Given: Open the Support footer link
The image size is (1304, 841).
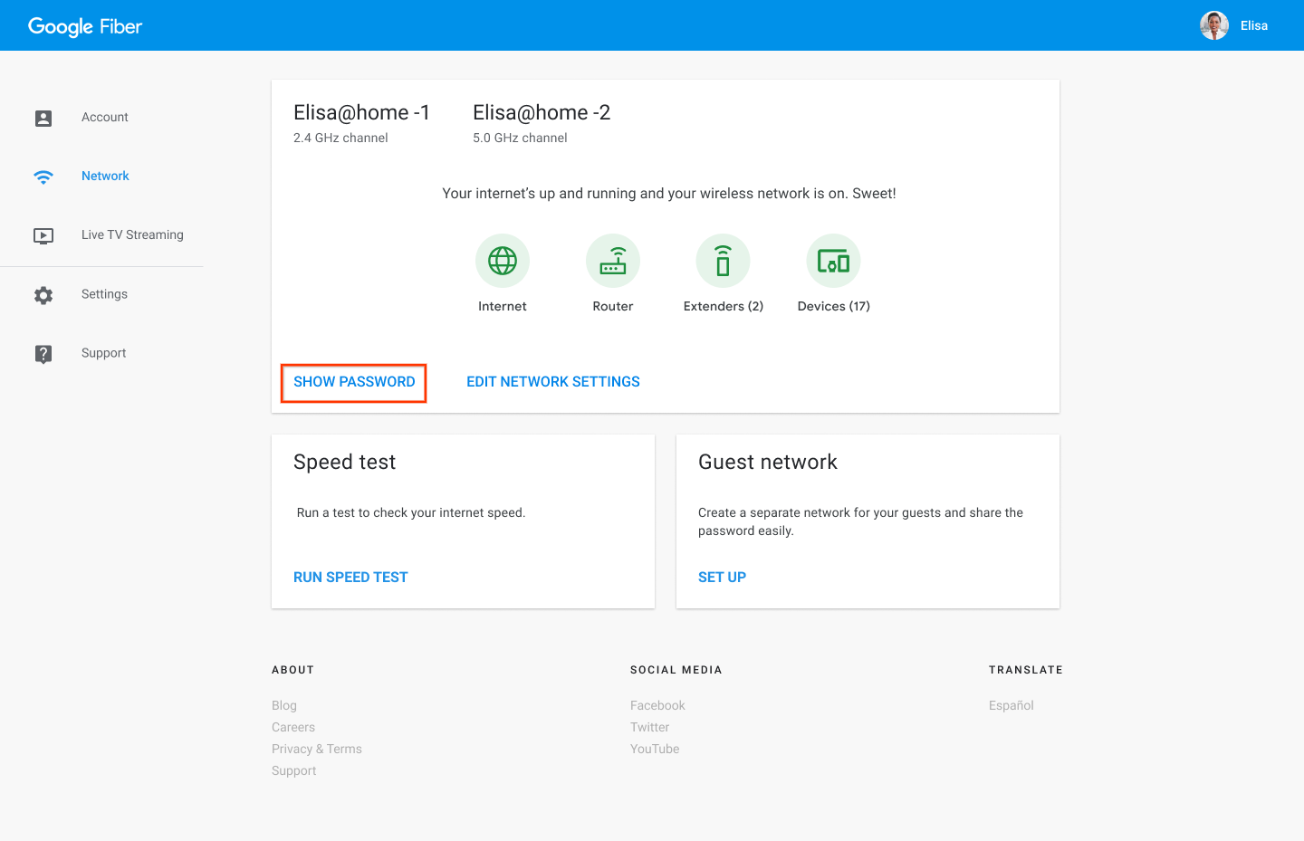Looking at the screenshot, I should (294, 770).
